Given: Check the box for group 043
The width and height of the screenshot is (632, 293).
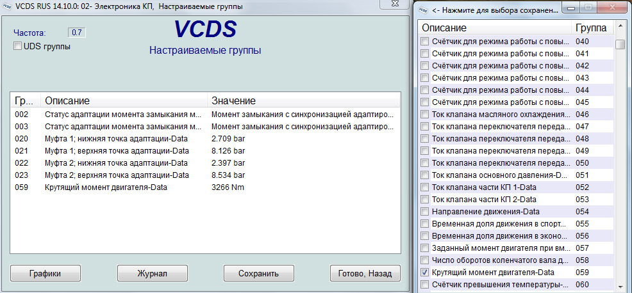Looking at the screenshot, I should coord(425,77).
